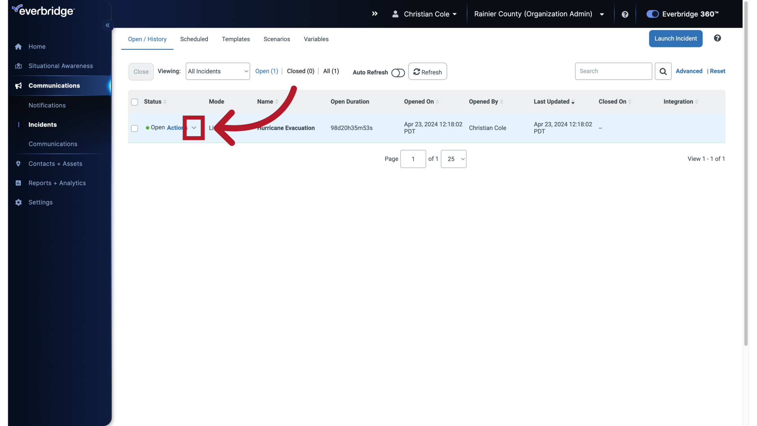The image size is (757, 426).
Task: Select the header select-all checkbox
Action: pyautogui.click(x=134, y=102)
